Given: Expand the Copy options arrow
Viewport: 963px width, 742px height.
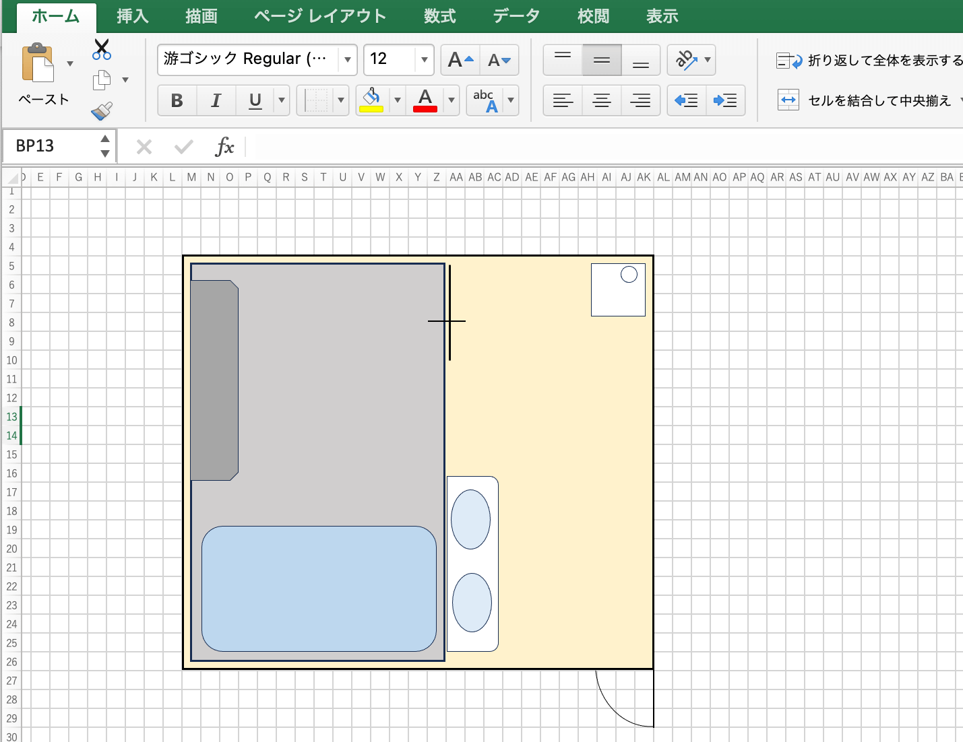Looking at the screenshot, I should 125,80.
